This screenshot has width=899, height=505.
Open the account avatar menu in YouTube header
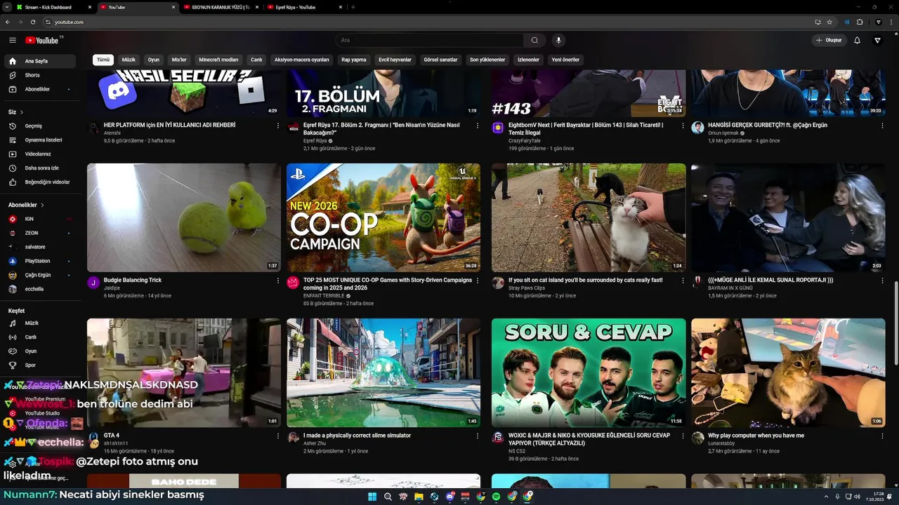[878, 40]
